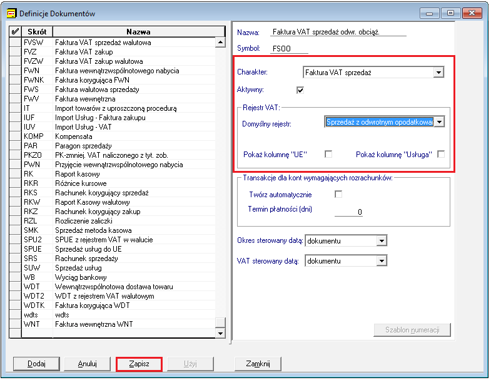
Task: Select row Faktura wewnątrzwspólnotowego nabycia
Action: click(118, 71)
